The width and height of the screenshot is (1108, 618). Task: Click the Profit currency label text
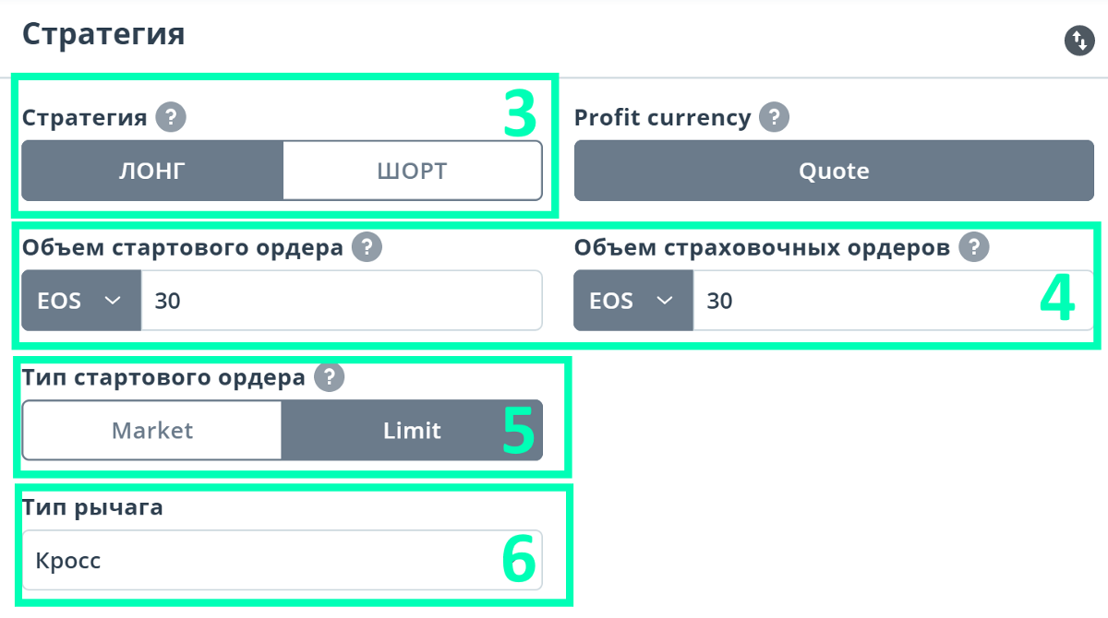coord(662,118)
